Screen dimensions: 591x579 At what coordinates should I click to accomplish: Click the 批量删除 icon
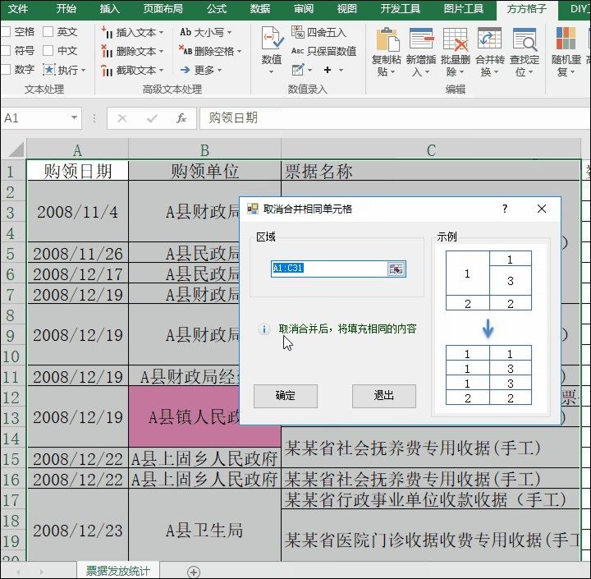point(456,39)
